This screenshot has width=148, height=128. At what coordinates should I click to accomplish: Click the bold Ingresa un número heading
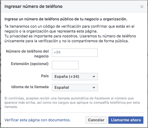(x=66, y=19)
